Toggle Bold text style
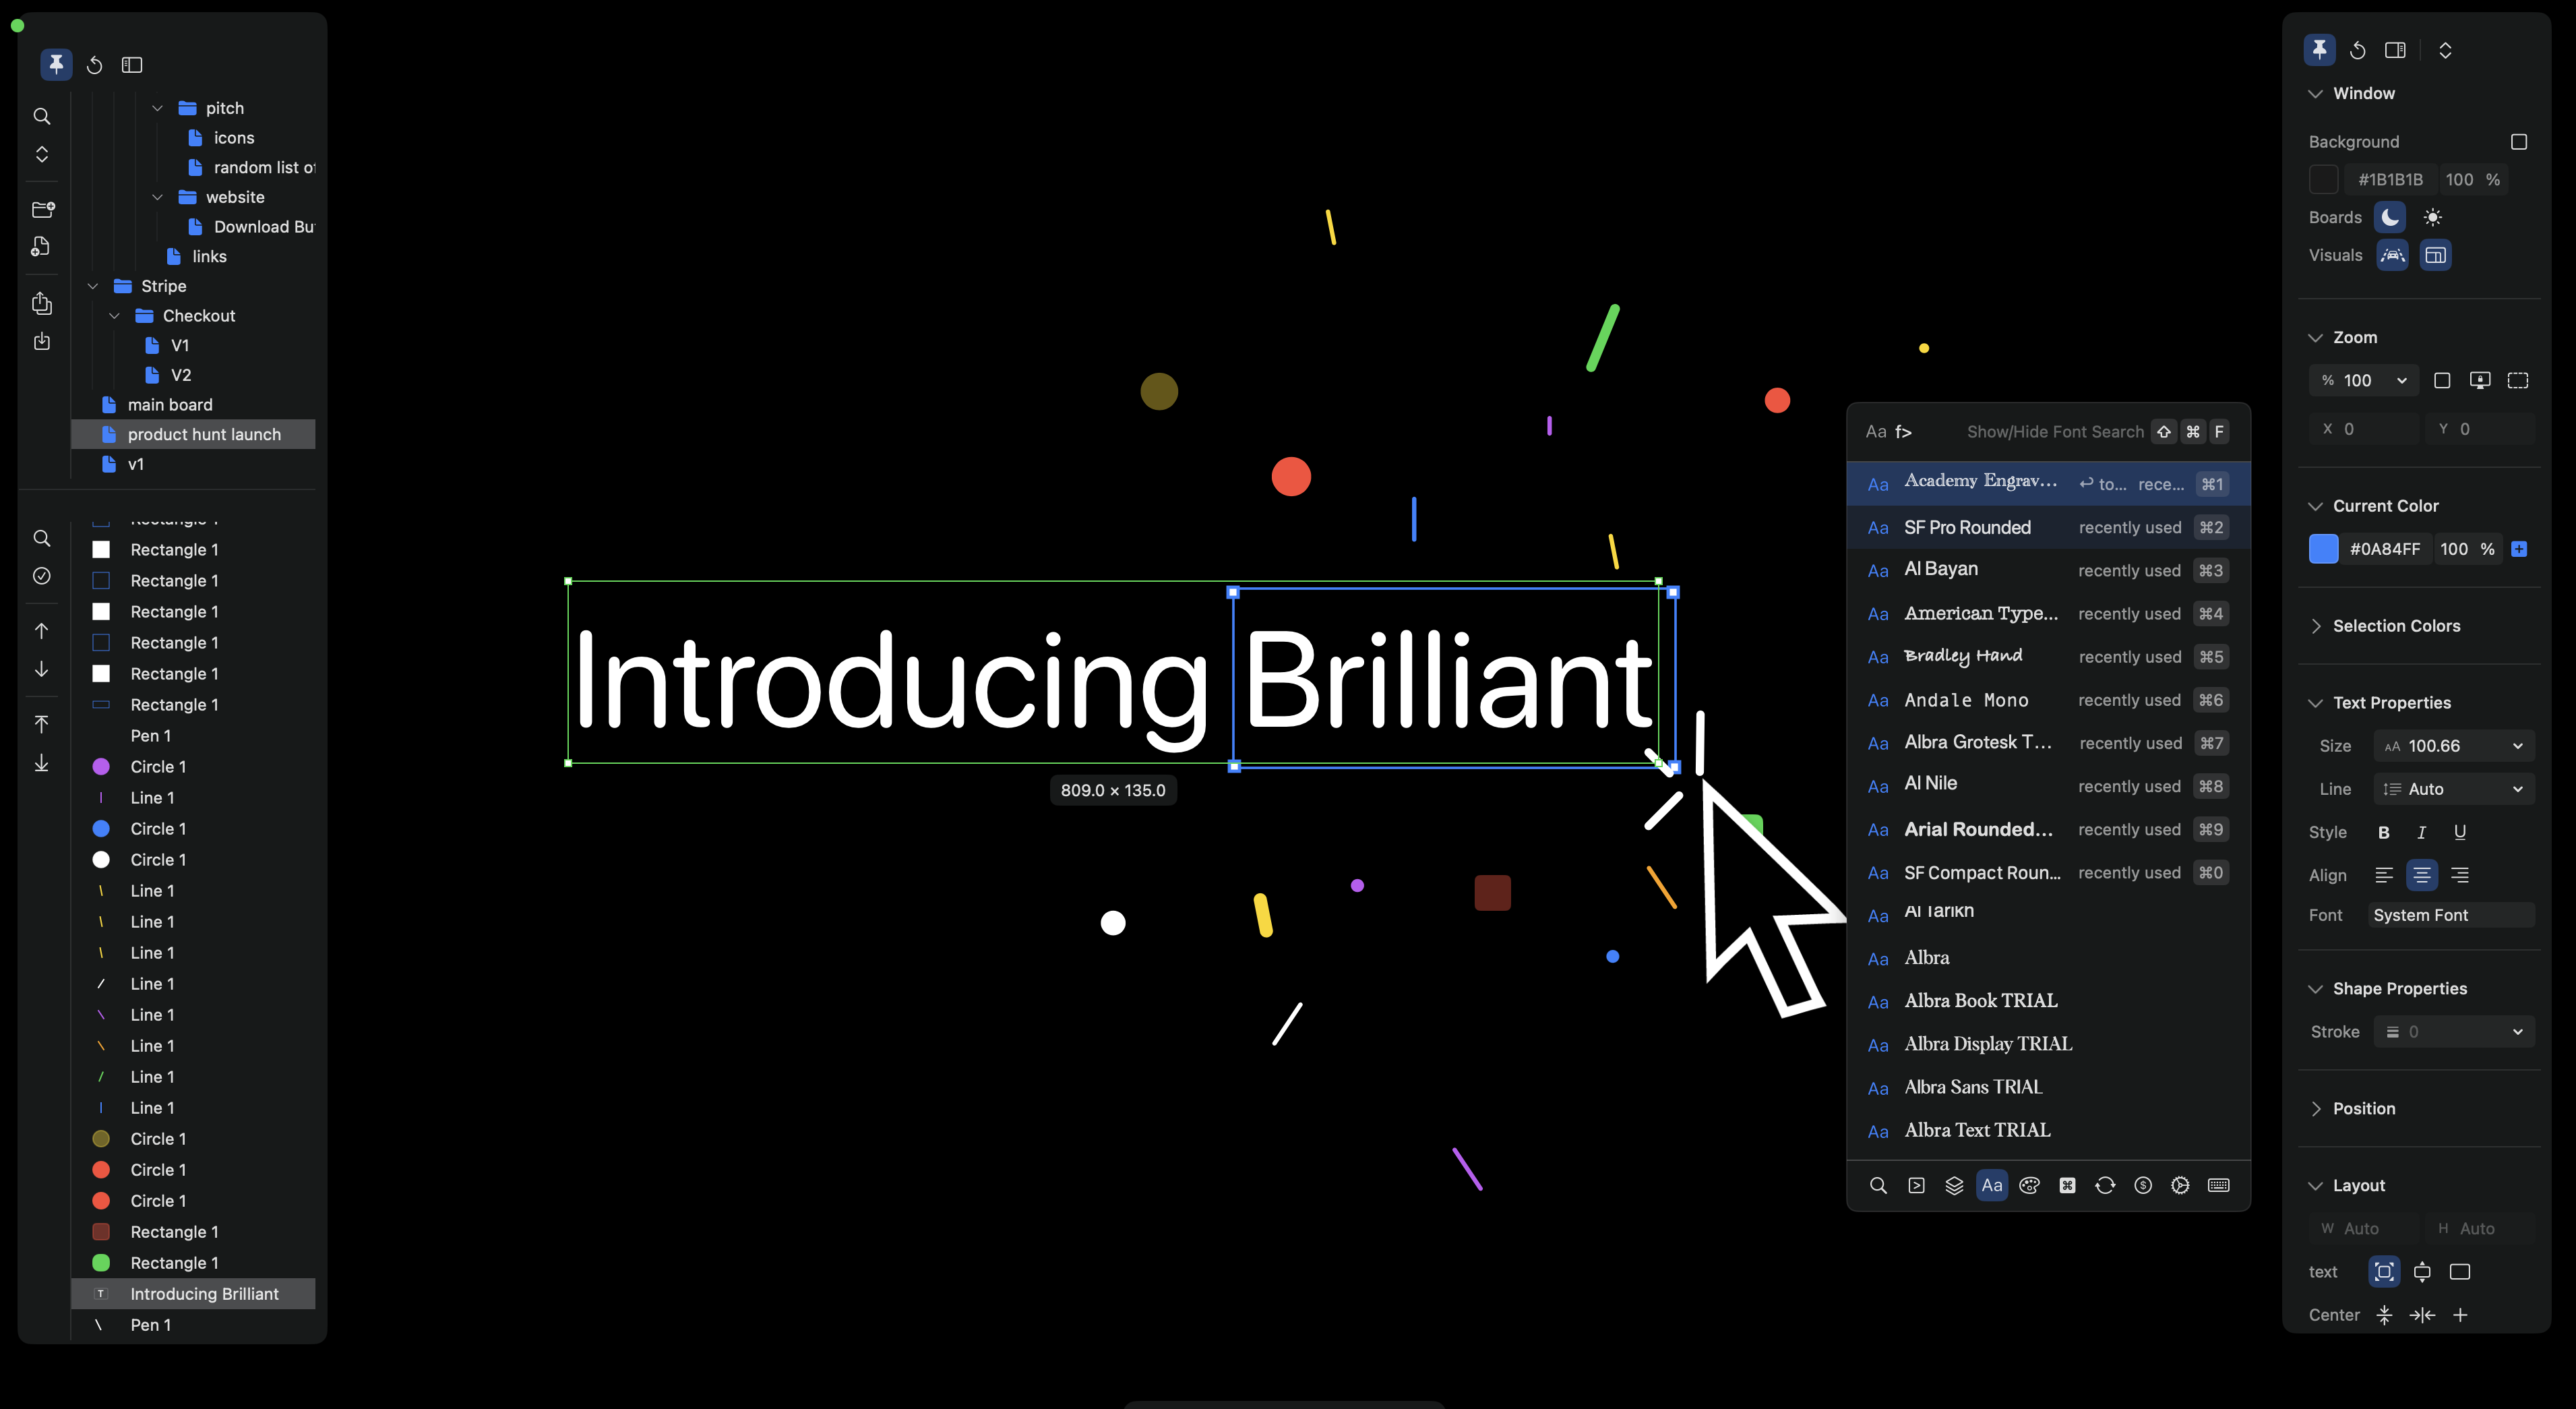The width and height of the screenshot is (2576, 1409). point(2384,832)
